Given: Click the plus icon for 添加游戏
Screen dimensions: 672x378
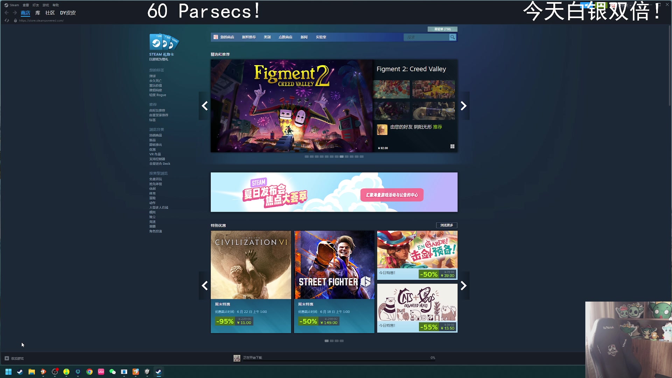Looking at the screenshot, I should (7, 358).
